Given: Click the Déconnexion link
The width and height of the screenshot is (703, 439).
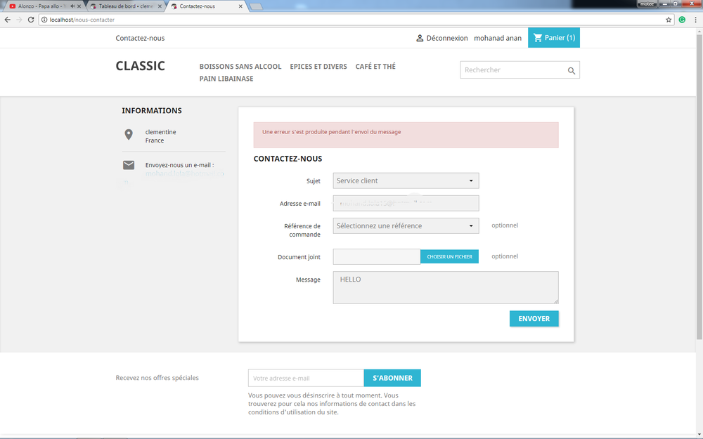Looking at the screenshot, I should coord(447,38).
